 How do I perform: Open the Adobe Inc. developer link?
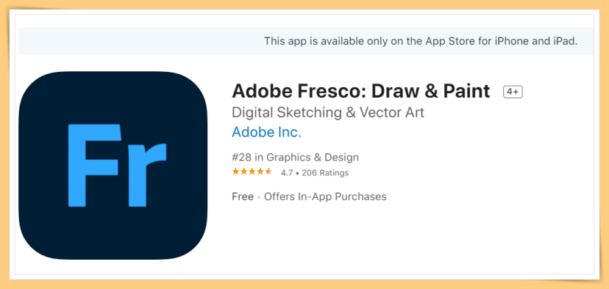pos(266,133)
